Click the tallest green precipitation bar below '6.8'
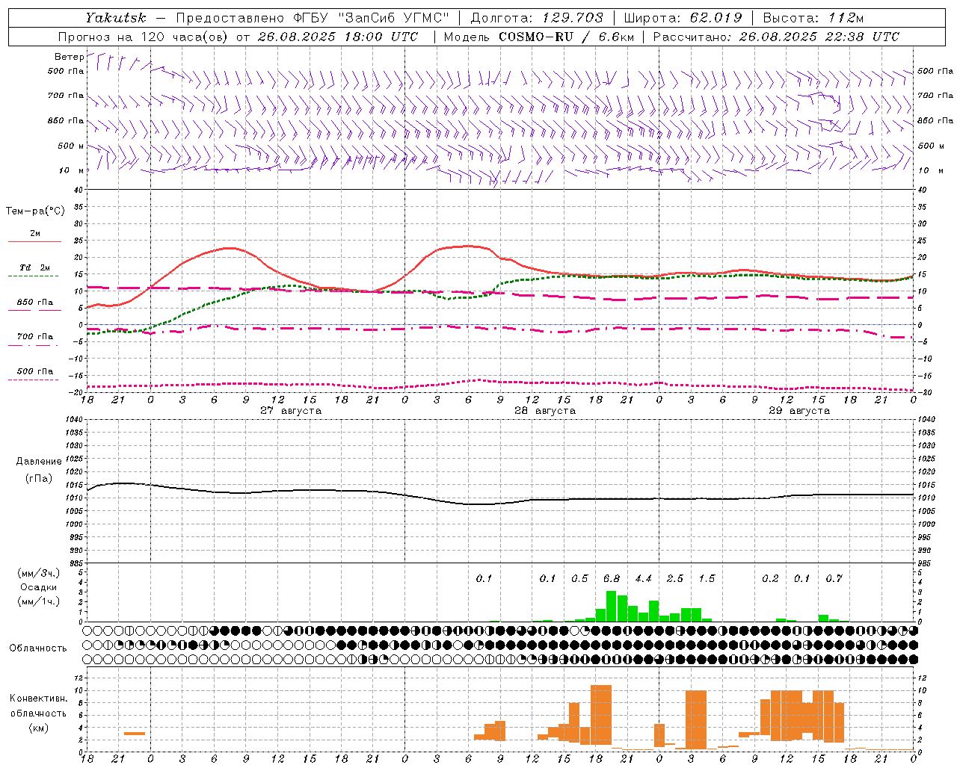 [611, 606]
